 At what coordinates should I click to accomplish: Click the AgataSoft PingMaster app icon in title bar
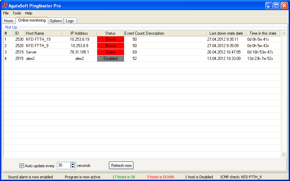coord(5,5)
